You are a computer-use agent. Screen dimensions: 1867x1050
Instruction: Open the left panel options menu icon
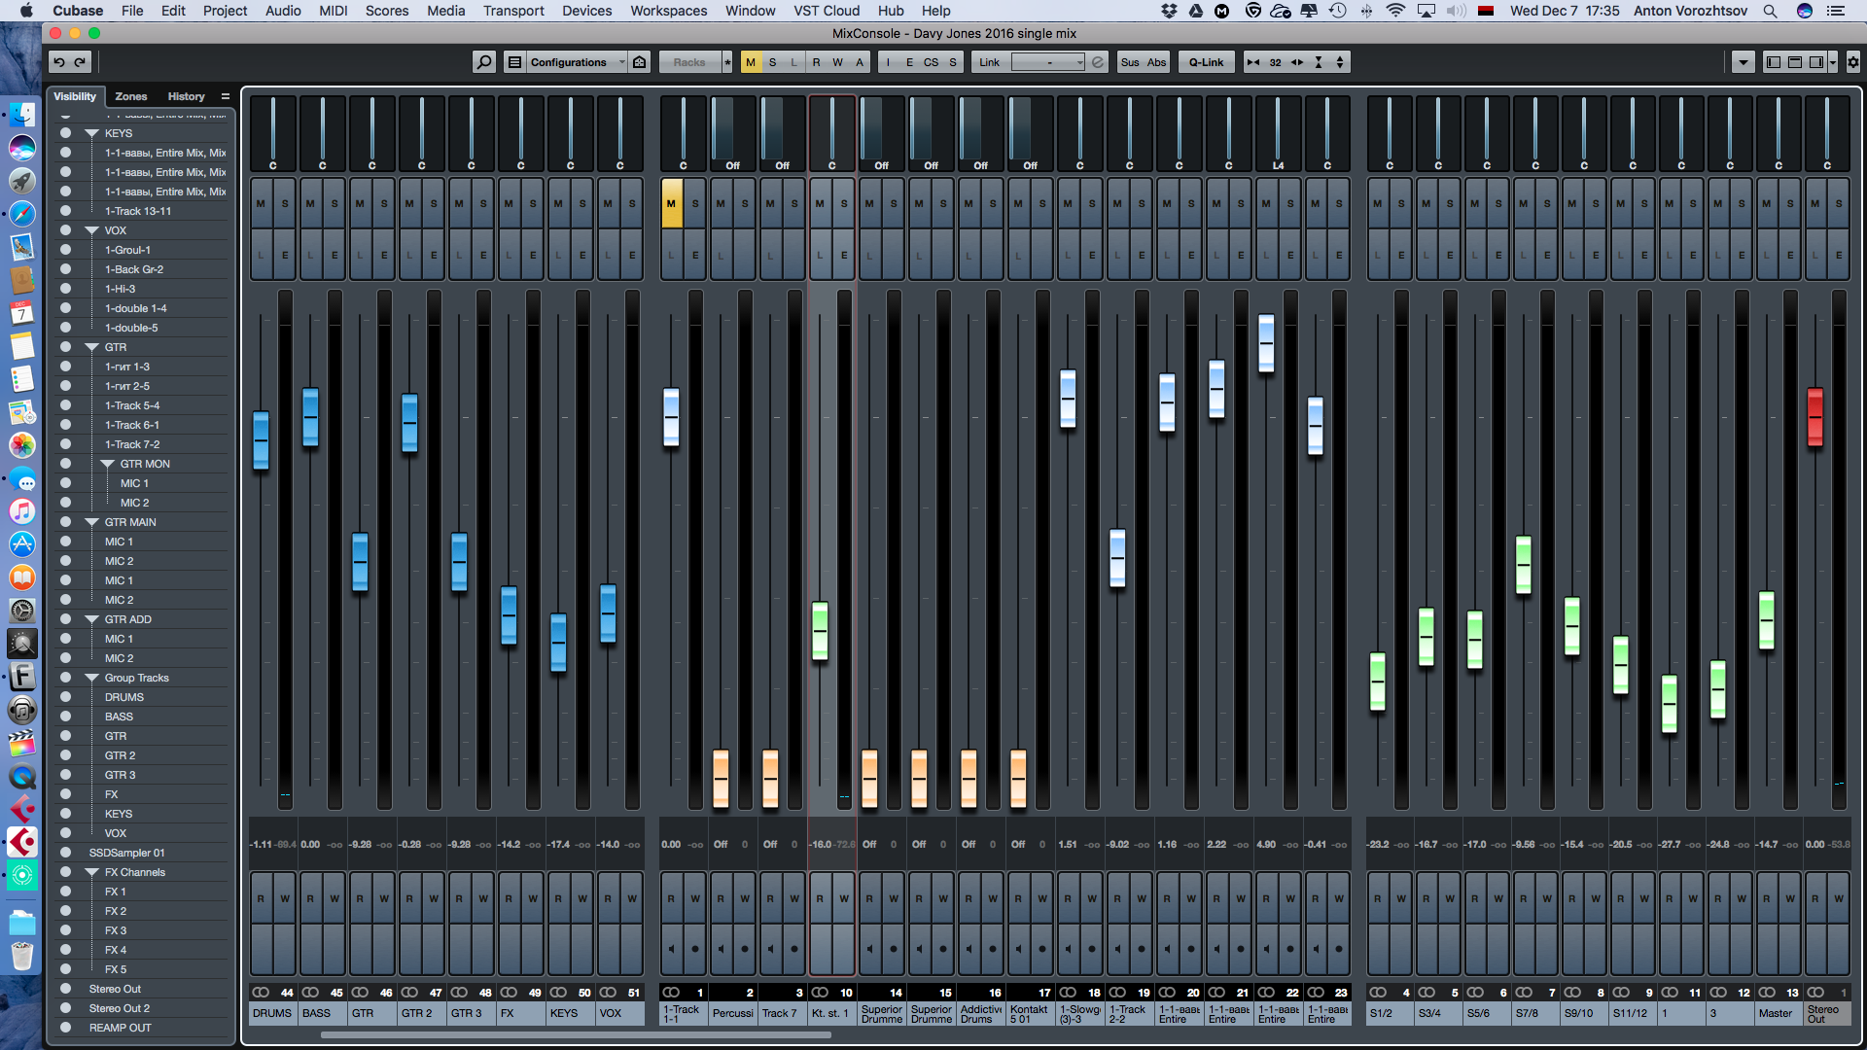[226, 96]
